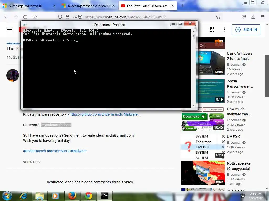
Task: Collapse description with SHOW LESS
Action: [32, 162]
